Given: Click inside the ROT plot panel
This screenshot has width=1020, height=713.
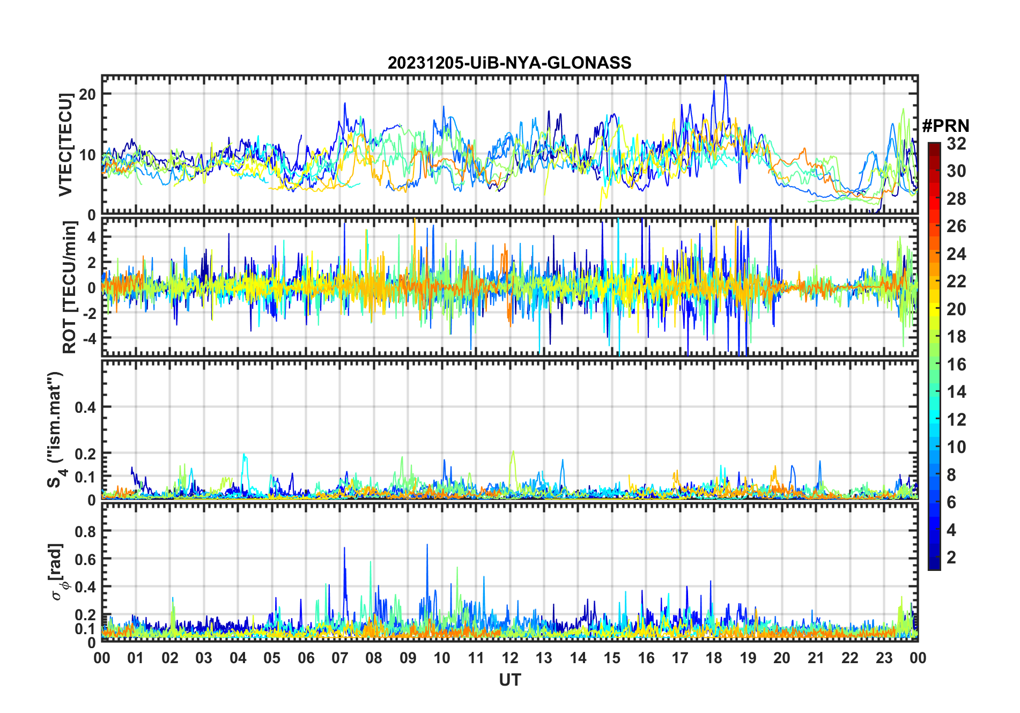Looking at the screenshot, I should click(510, 286).
